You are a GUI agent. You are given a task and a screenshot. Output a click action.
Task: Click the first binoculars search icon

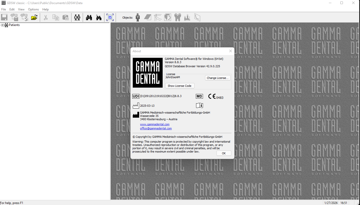pos(89,17)
